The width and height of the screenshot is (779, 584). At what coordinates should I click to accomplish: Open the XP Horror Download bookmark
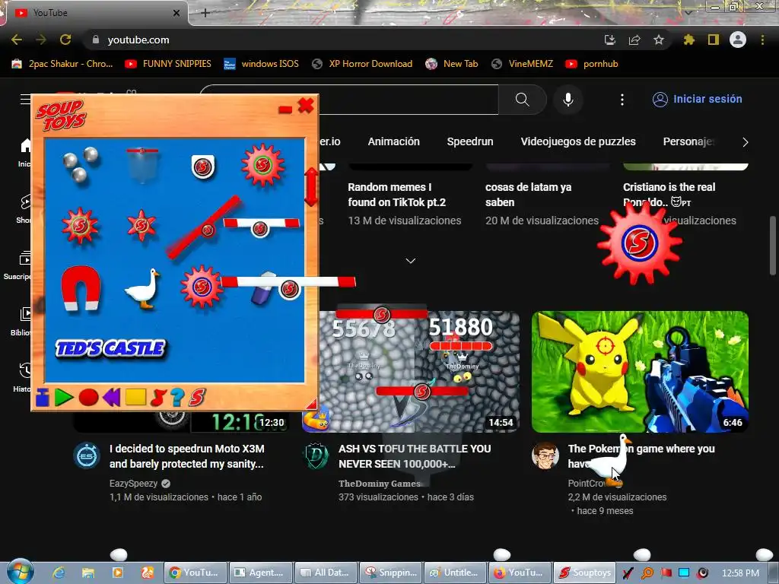pos(362,64)
